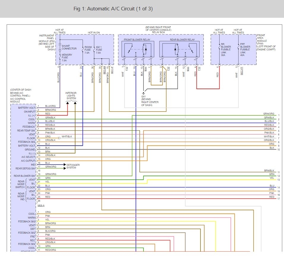
Task: Open the M08-A connector reference
Action: 41,205
